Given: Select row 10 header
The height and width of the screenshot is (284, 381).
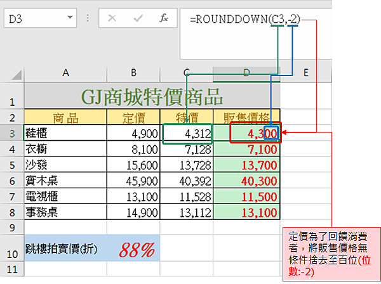Looking at the screenshot, I should click(12, 248).
